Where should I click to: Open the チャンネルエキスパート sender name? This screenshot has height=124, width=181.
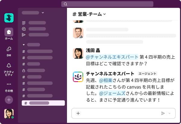pyautogui.click(x=110, y=74)
